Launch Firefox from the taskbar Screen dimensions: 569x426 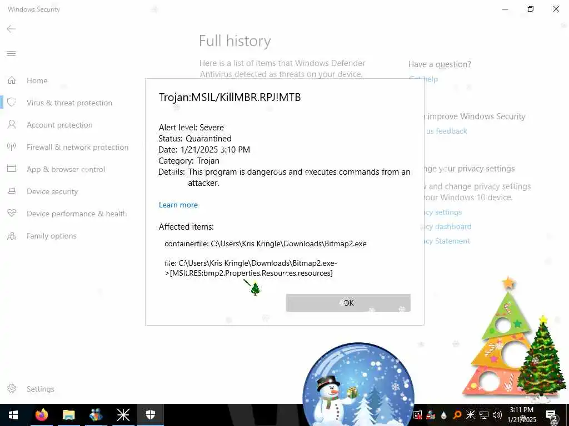coord(41,415)
